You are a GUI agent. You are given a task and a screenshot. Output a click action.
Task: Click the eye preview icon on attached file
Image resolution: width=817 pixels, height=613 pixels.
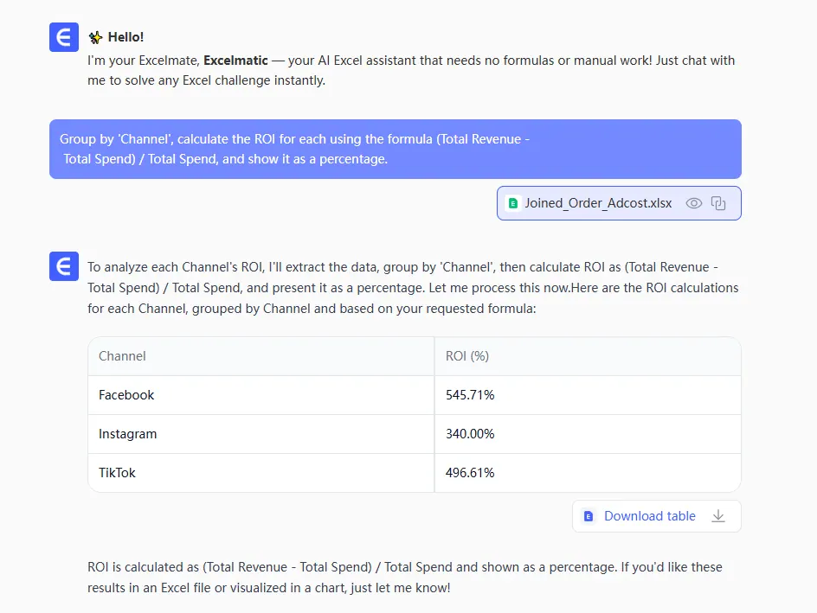693,203
